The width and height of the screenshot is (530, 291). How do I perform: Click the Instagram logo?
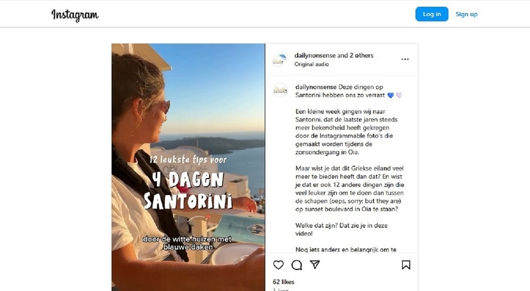click(x=75, y=15)
